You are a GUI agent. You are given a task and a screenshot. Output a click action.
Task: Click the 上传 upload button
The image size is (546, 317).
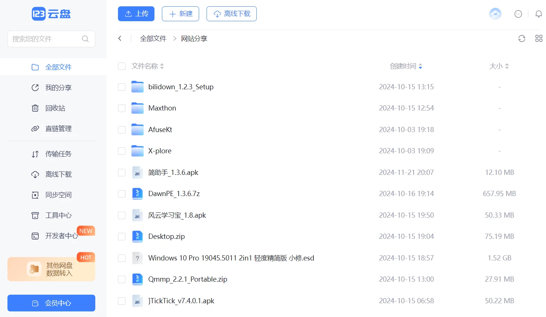pos(136,14)
